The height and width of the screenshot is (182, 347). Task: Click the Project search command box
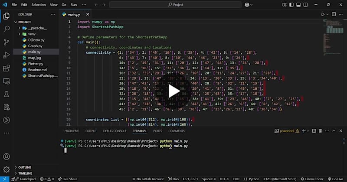(175, 5)
